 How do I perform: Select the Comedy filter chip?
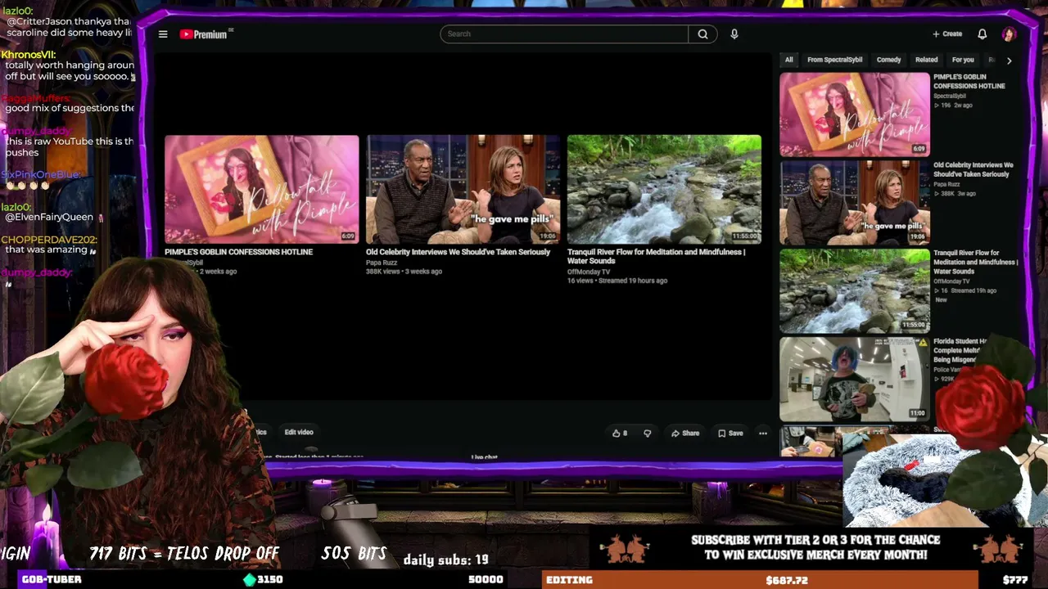tap(888, 60)
